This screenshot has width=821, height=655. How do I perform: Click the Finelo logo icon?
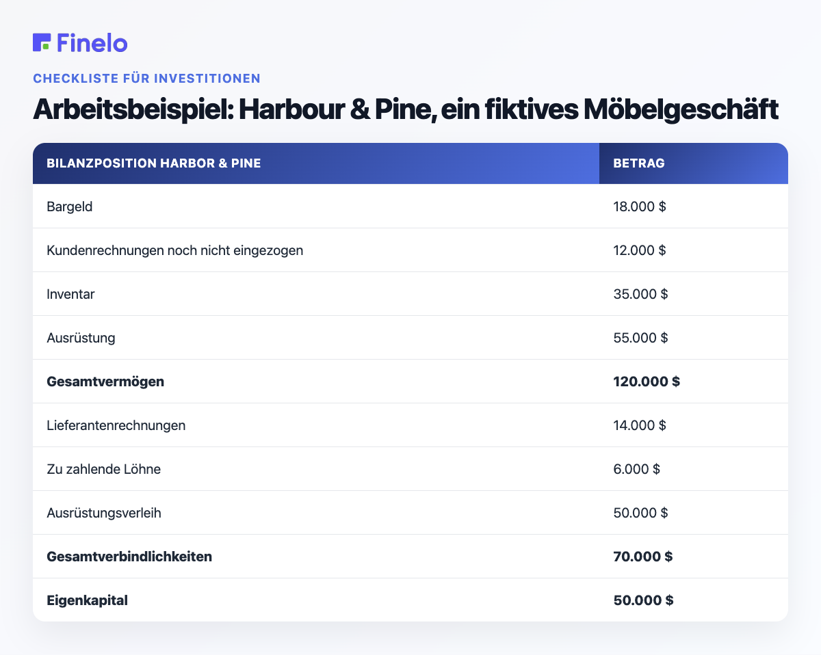(x=42, y=42)
